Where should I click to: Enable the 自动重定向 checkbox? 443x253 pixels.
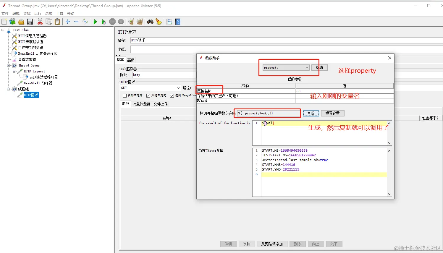pos(125,95)
